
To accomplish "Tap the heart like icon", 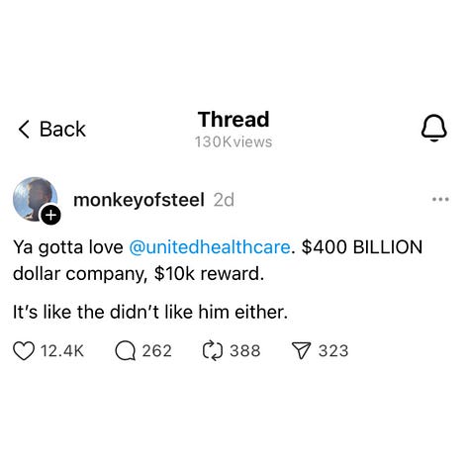I will tap(24, 351).
